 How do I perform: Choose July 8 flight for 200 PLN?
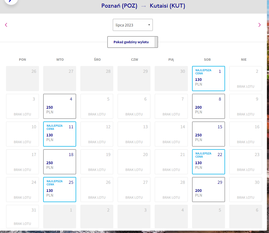click(x=209, y=106)
